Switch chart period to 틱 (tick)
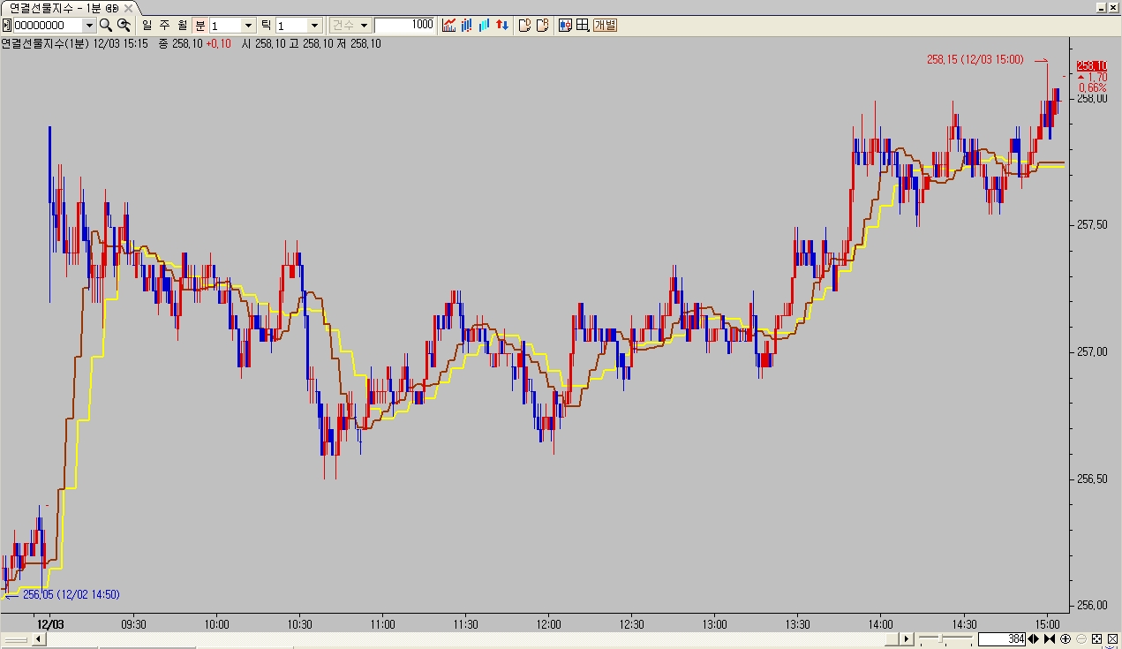The image size is (1122, 649). 266,25
